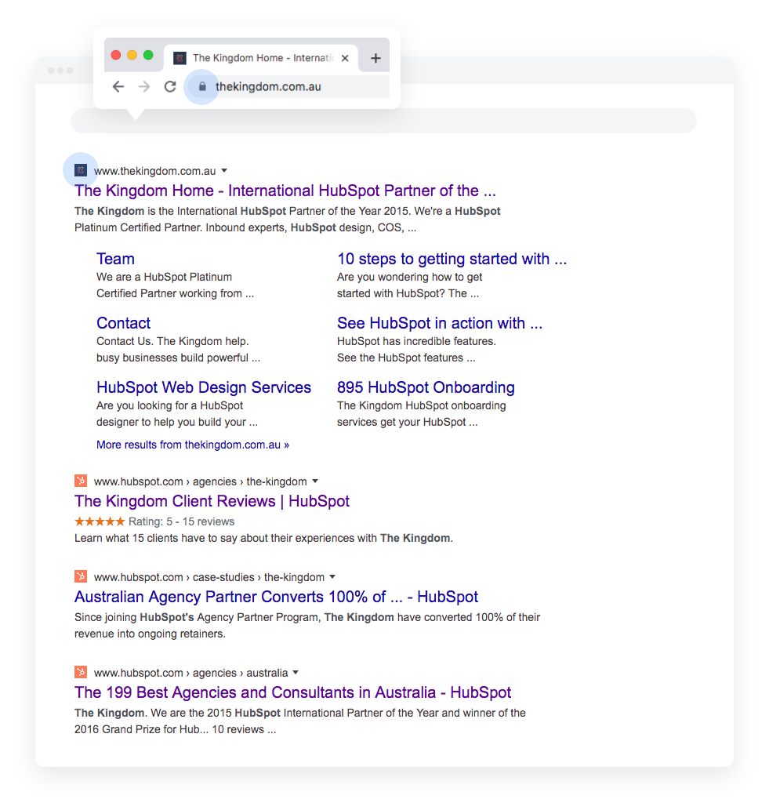Click More results from thekingdom.com.au
769x810 pixels.
(x=193, y=445)
